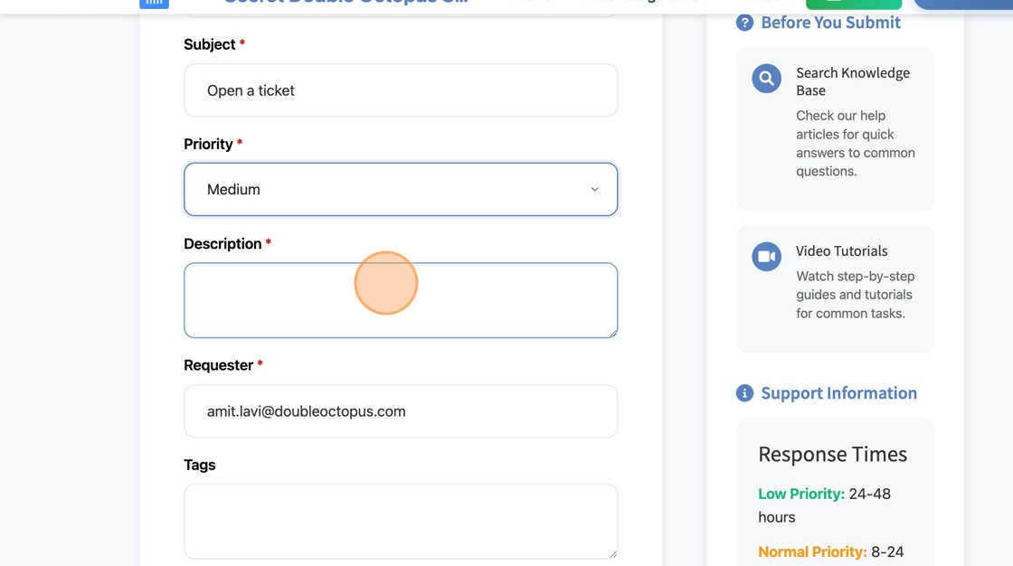1013x566 pixels.
Task: Click the magnifier icon for Search Knowledge Base
Action: 766,79
